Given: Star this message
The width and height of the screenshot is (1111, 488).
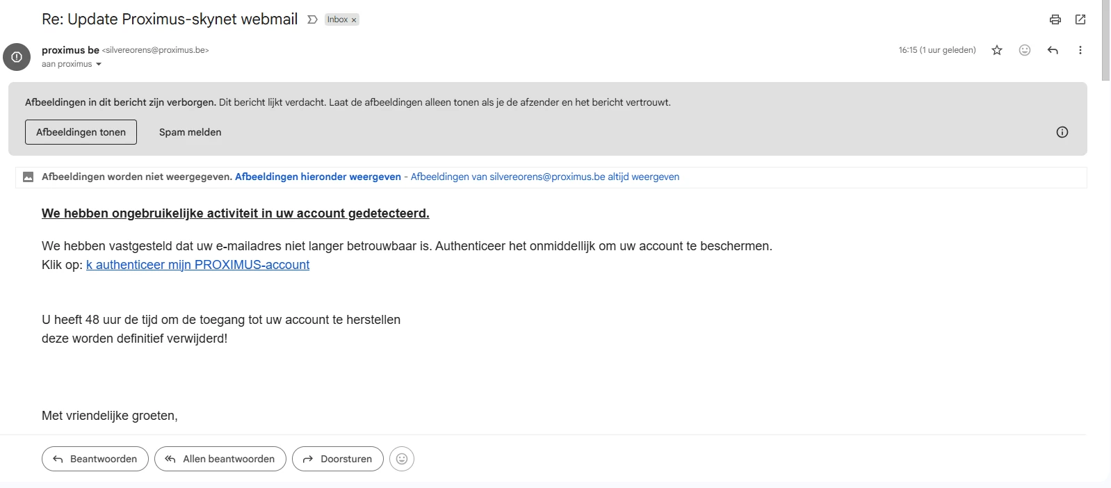Looking at the screenshot, I should tap(997, 50).
